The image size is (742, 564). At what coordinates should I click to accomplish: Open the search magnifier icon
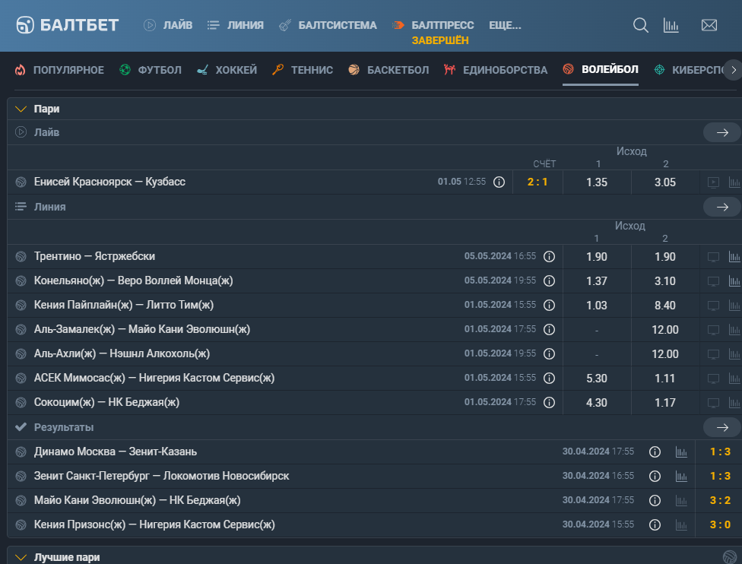[641, 25]
